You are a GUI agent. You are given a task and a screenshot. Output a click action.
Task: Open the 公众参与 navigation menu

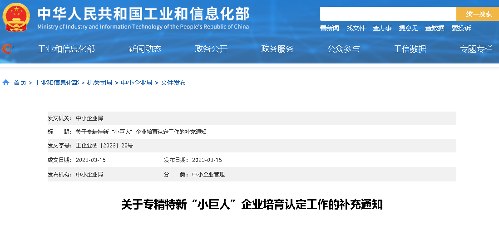344,49
